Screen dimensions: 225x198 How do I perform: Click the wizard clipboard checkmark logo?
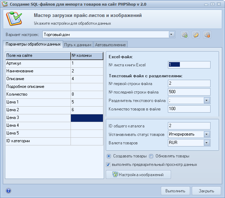pyautogui.click(x=14, y=19)
